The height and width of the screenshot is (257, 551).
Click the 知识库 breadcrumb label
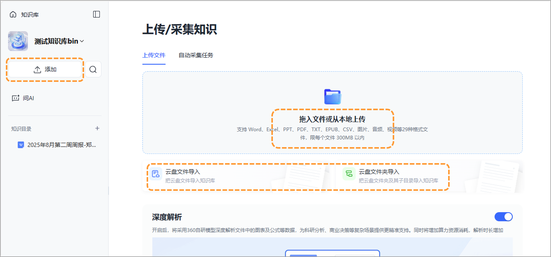coord(30,15)
